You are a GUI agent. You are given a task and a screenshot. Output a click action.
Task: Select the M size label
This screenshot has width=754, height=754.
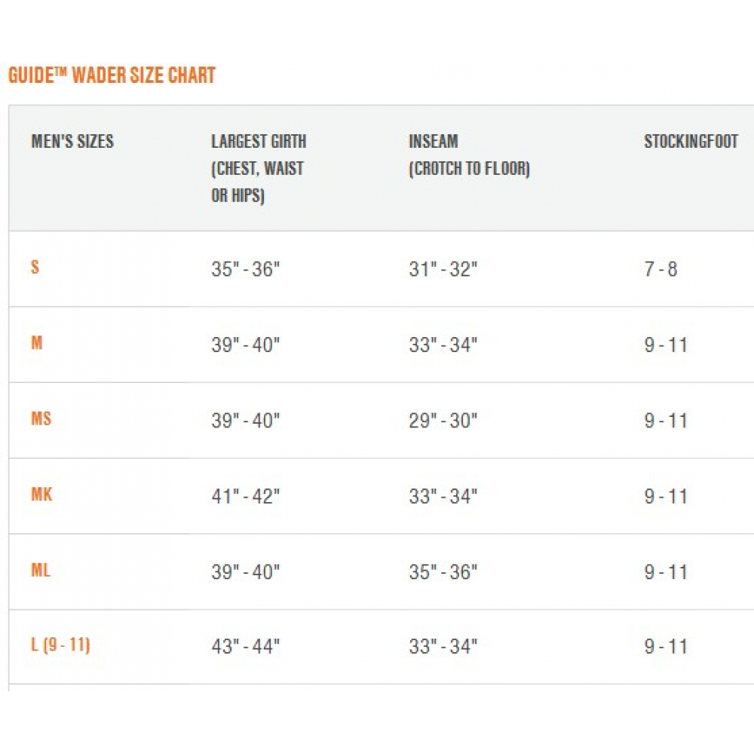tap(36, 342)
